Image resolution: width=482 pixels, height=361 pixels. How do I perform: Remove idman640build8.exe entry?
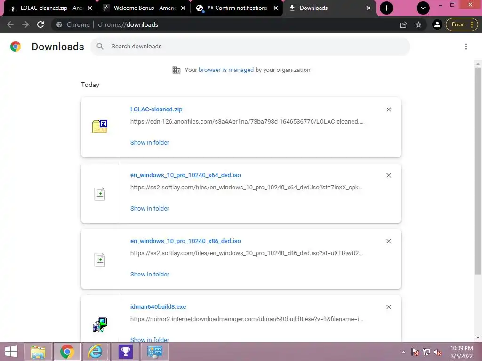[388, 307]
